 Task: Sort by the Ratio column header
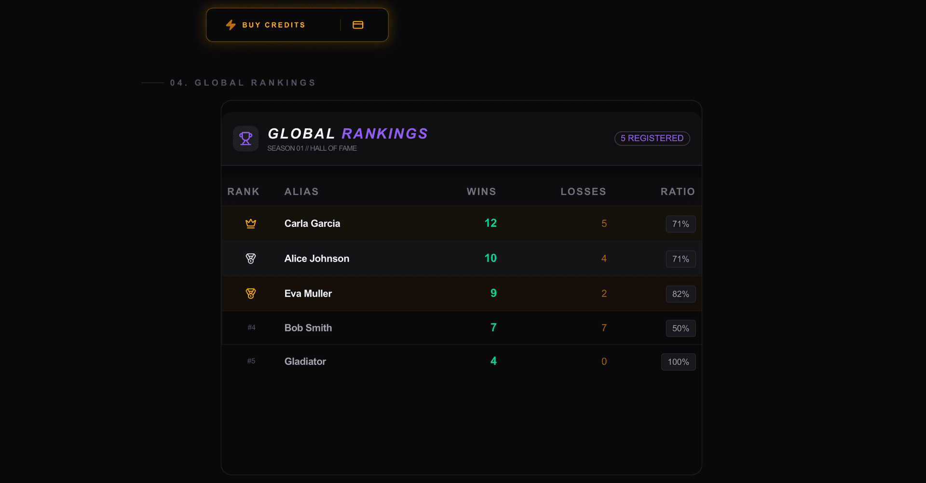coord(678,192)
